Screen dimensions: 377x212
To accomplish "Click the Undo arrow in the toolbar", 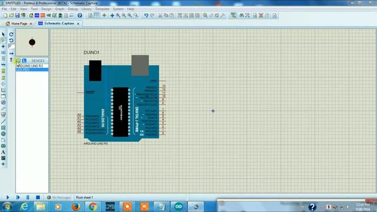I will point(146,16).
